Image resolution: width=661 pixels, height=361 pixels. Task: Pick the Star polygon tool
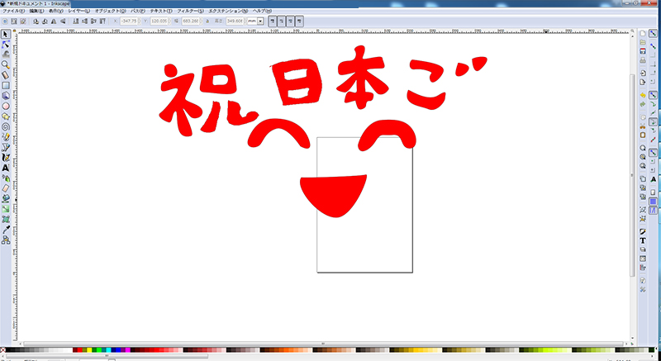(6, 116)
